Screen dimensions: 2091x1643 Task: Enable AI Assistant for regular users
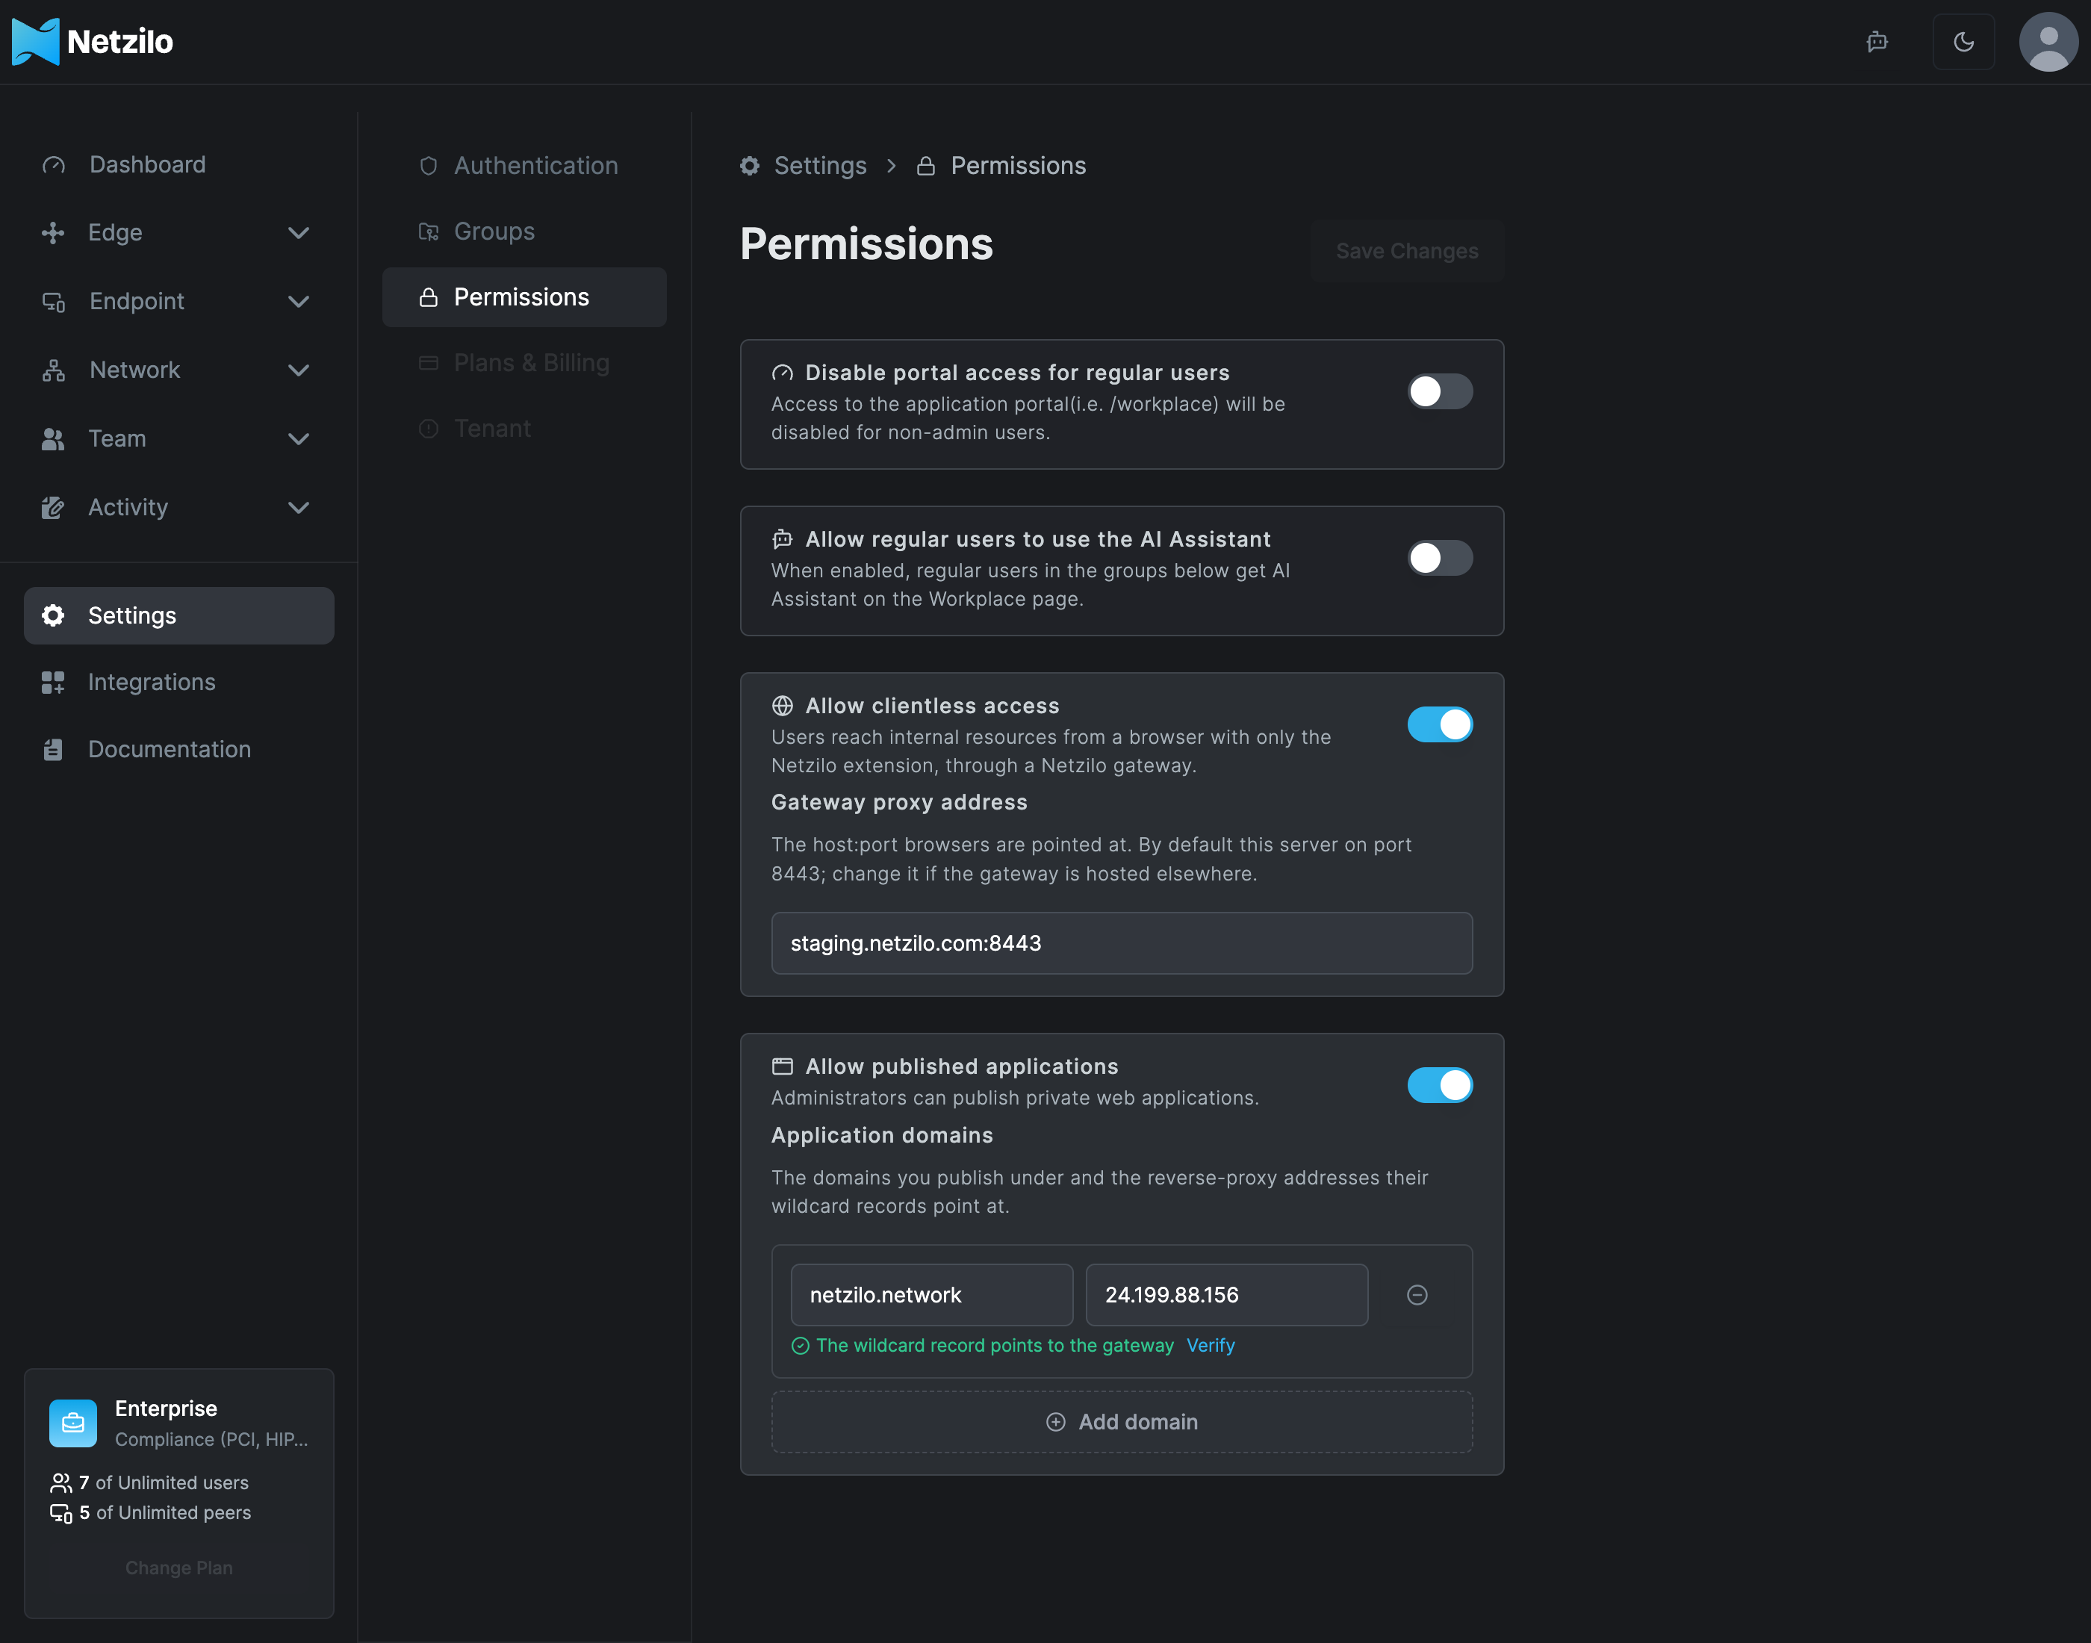(1440, 558)
